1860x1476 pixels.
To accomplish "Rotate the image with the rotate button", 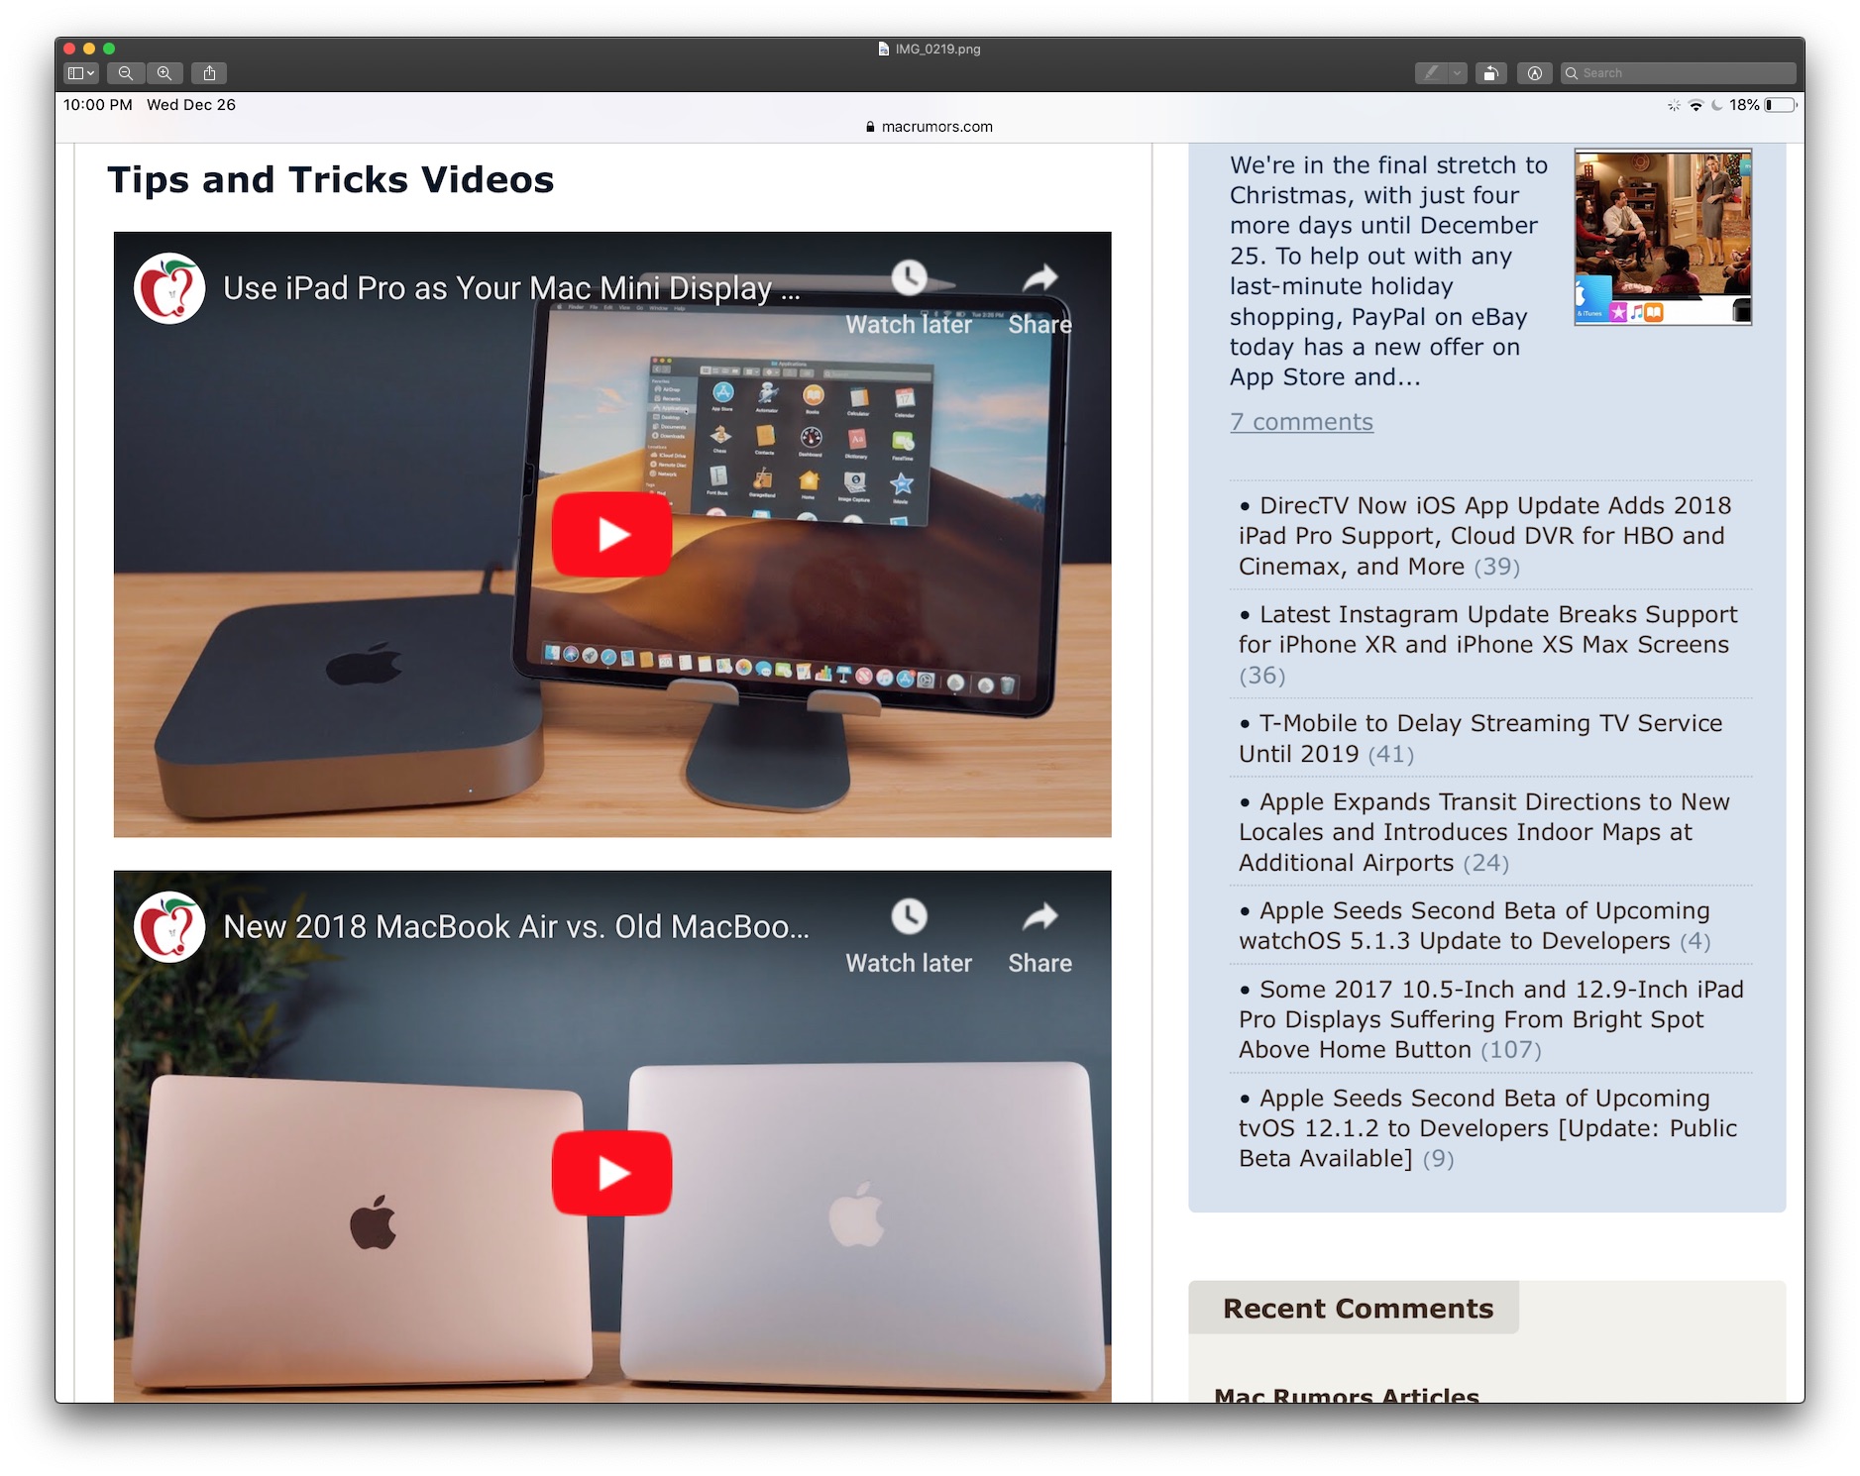I will pyautogui.click(x=1490, y=73).
